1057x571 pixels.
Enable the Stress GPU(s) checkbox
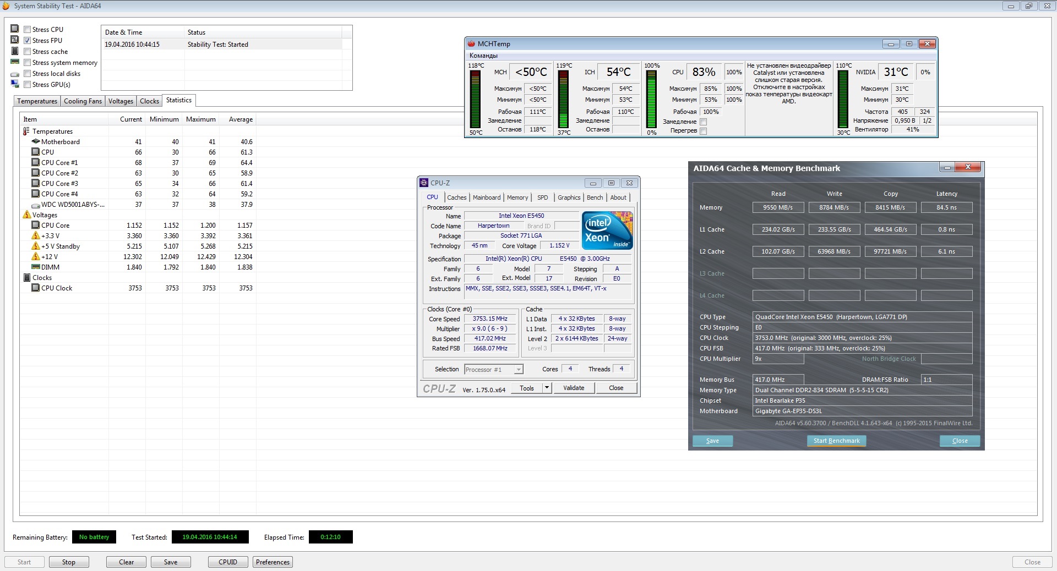27,85
